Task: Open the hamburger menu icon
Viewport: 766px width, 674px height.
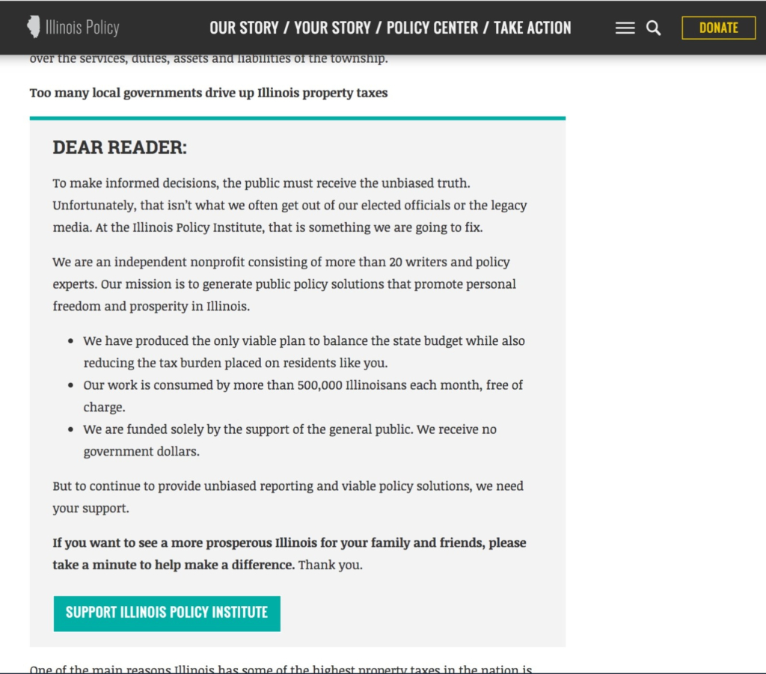Action: tap(625, 28)
